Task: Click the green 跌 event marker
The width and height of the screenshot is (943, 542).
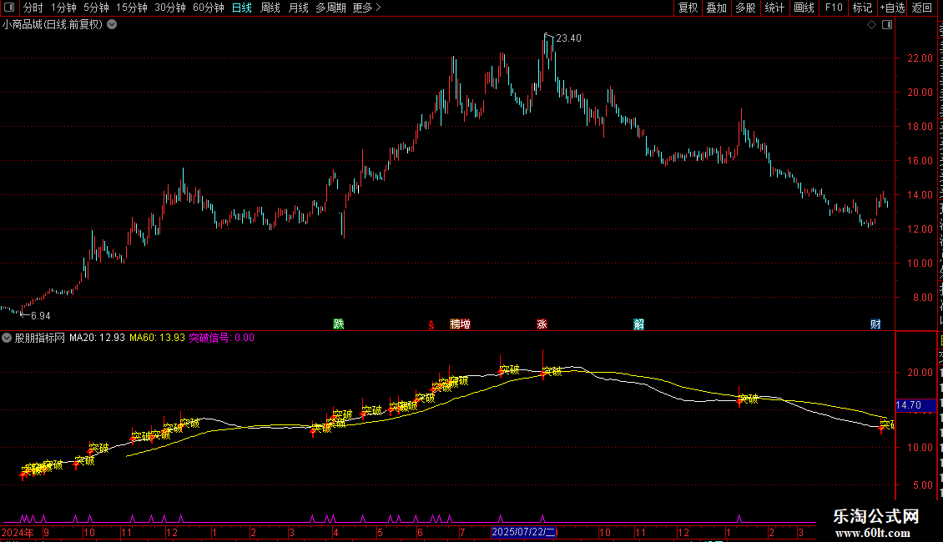Action: coord(339,324)
